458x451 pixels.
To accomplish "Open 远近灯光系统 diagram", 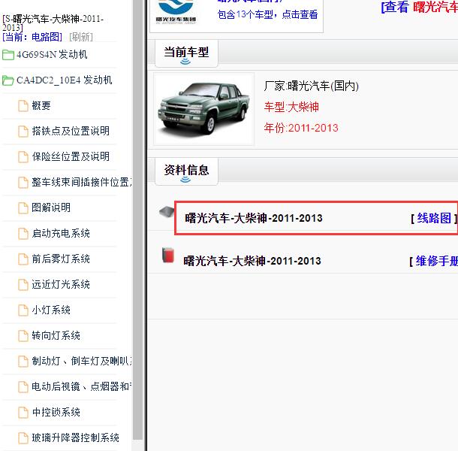I will 61,284.
